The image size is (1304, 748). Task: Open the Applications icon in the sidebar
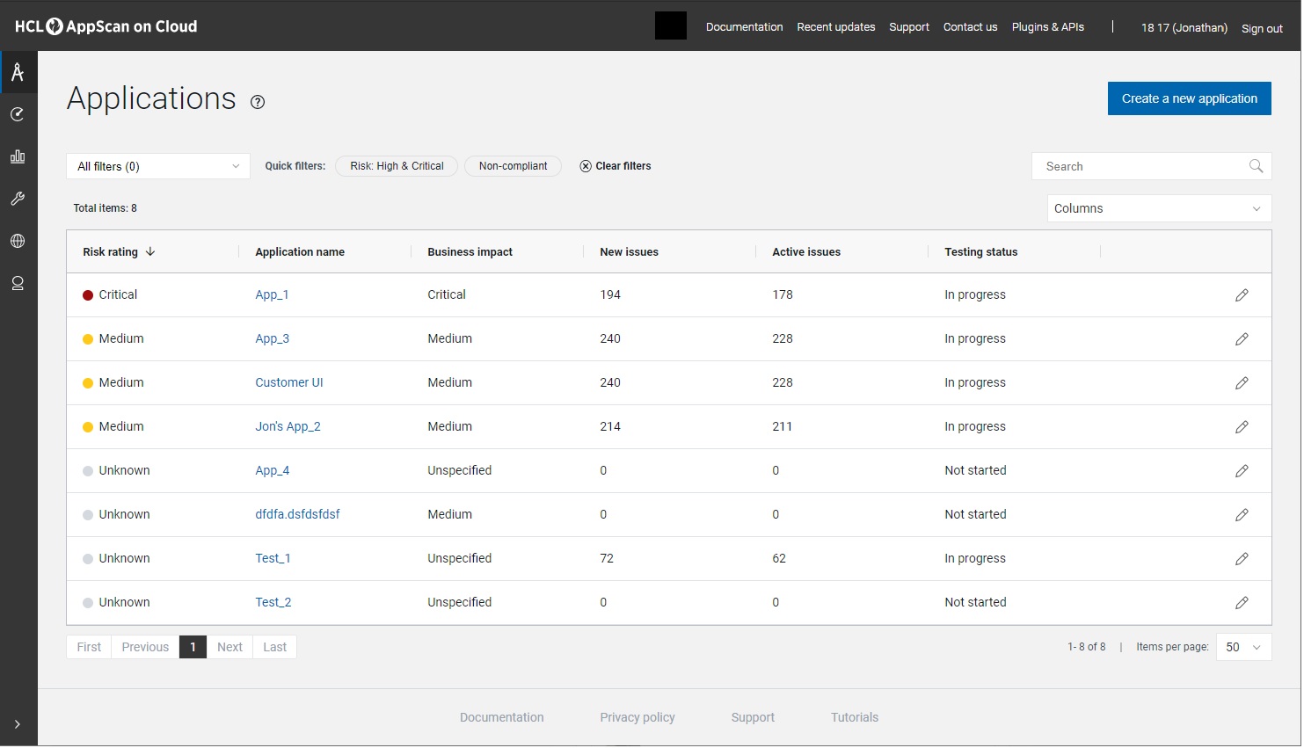[18, 73]
